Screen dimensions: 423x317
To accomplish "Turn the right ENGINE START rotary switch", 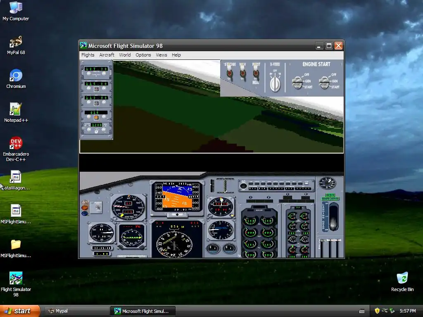I will pos(324,82).
